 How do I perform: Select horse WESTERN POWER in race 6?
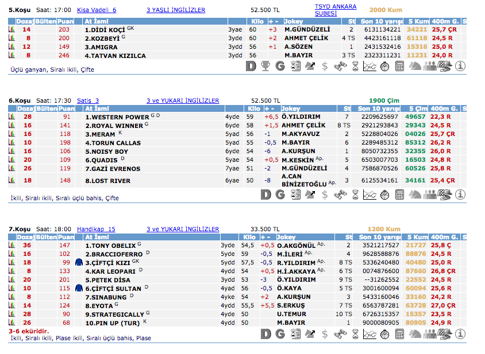117,117
